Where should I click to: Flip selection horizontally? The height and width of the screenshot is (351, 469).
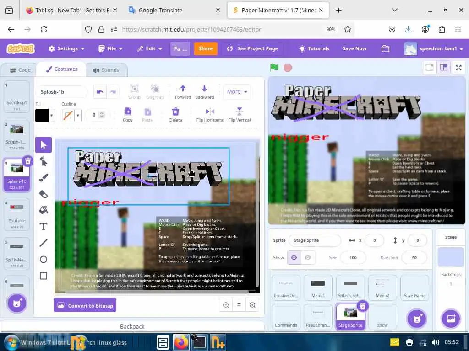click(x=210, y=115)
